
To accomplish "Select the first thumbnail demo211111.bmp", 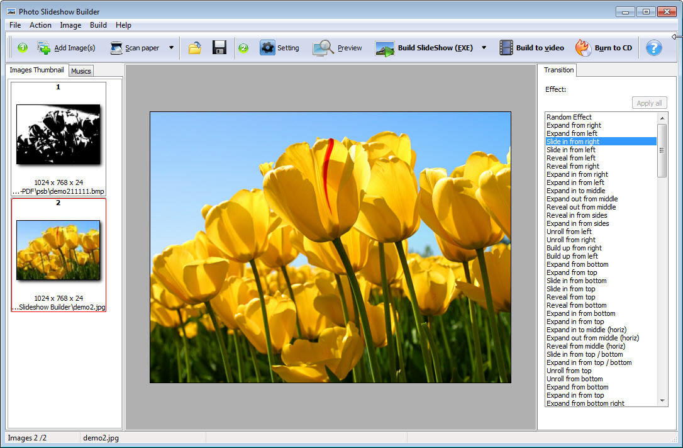I will click(x=58, y=135).
